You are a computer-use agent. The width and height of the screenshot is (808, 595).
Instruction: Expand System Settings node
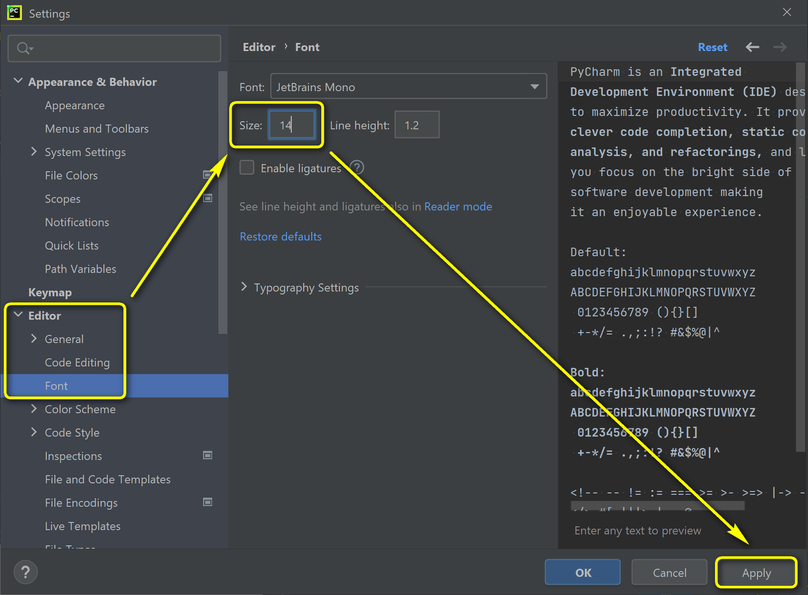click(34, 151)
